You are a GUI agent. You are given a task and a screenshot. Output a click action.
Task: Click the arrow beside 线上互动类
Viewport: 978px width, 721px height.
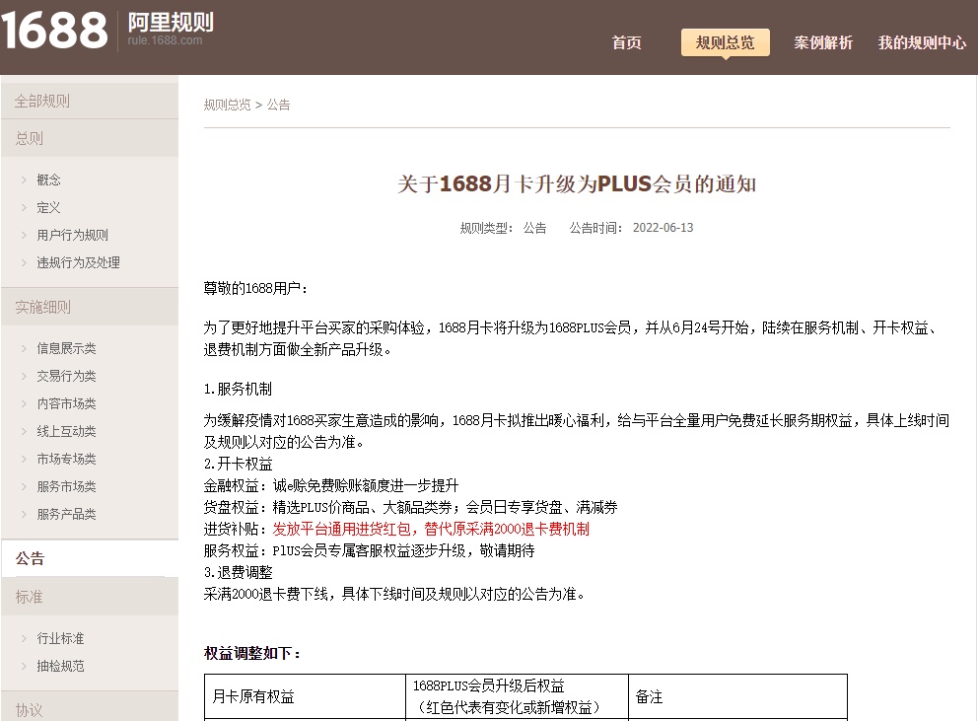pos(24,431)
